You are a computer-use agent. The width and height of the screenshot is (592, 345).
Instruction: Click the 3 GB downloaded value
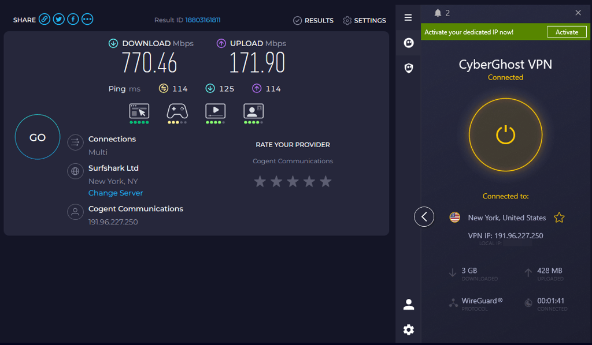(469, 271)
